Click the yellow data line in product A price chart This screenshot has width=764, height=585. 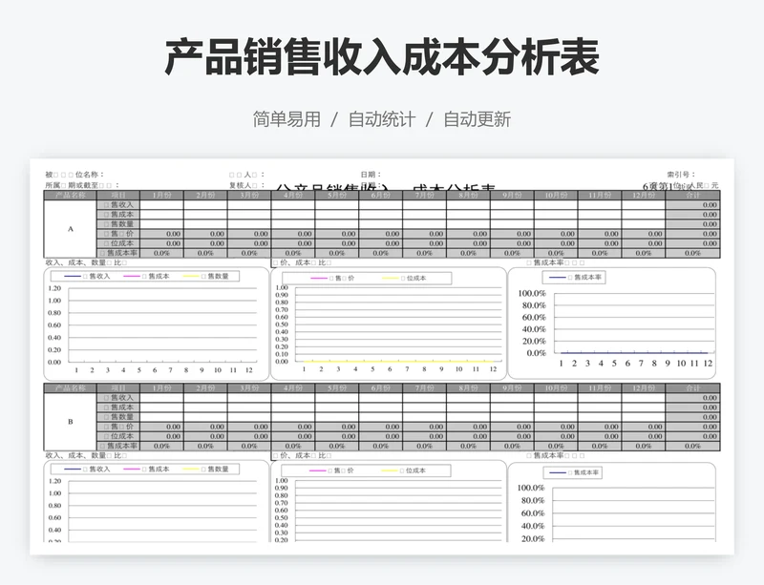[398, 362]
